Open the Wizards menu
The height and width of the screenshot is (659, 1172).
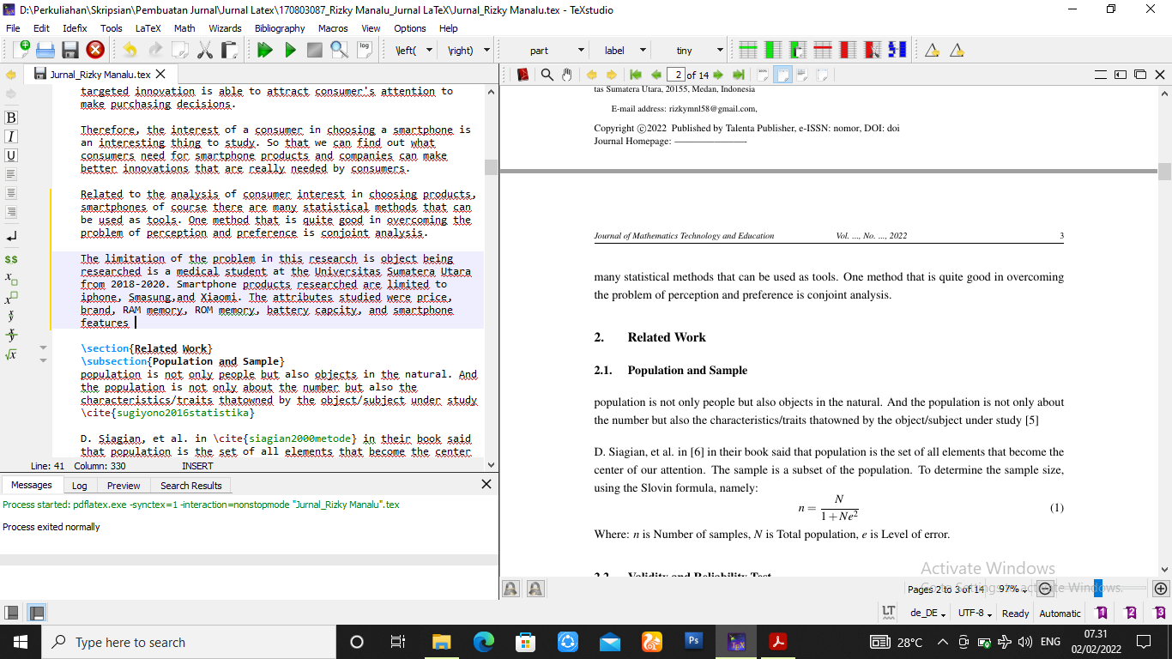tap(226, 28)
